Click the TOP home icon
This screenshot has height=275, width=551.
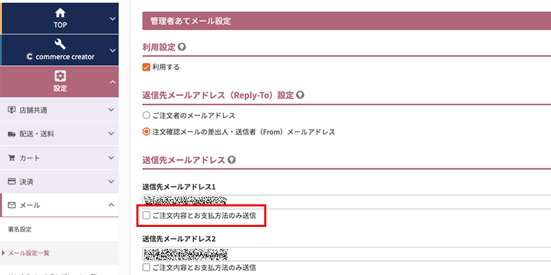click(61, 13)
